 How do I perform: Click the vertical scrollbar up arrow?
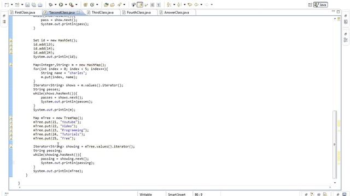tap(335, 19)
